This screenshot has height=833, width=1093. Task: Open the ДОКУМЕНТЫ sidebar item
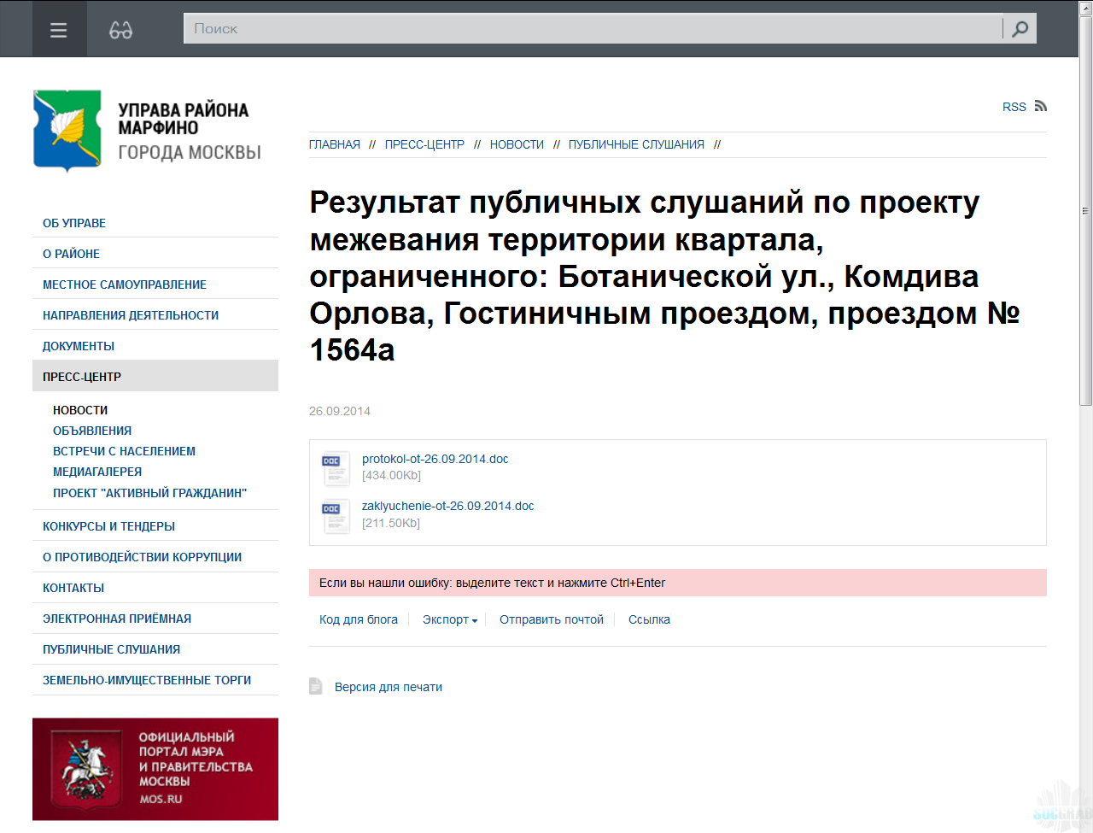79,346
